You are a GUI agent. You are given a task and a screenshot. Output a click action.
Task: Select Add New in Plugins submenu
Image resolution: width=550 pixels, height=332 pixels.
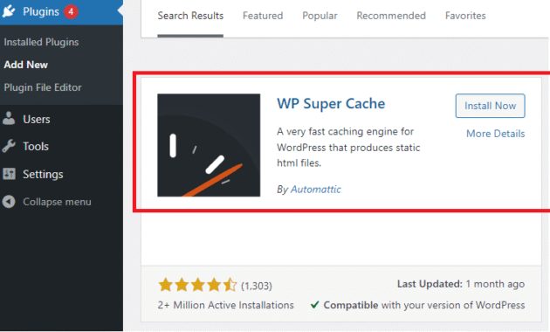(26, 65)
